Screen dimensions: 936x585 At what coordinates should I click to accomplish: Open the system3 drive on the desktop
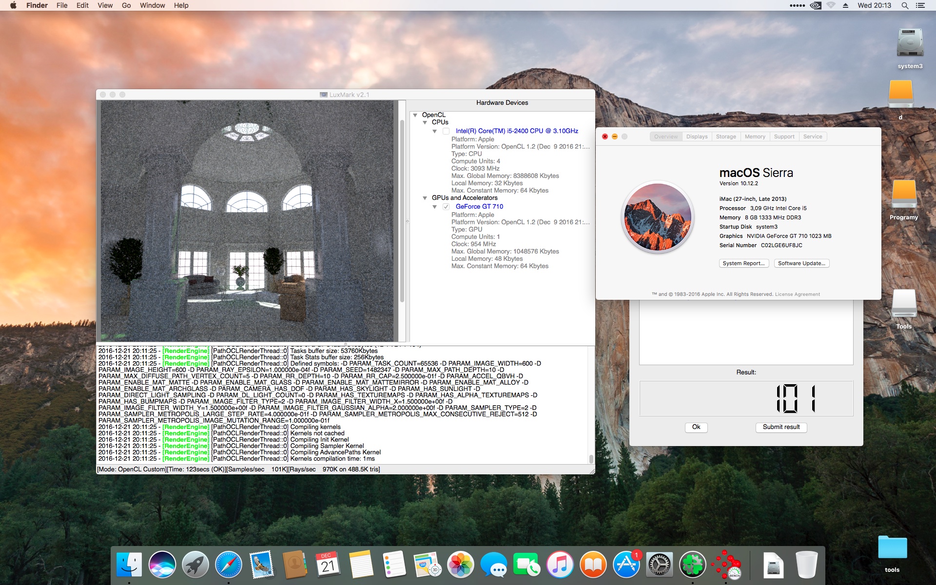click(x=910, y=44)
